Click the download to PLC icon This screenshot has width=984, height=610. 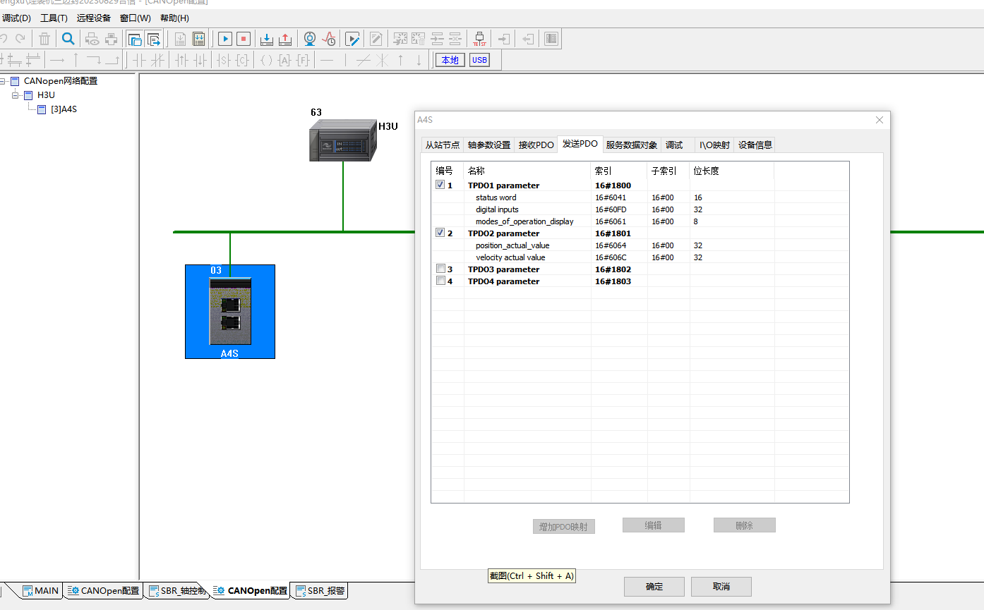[x=267, y=39]
